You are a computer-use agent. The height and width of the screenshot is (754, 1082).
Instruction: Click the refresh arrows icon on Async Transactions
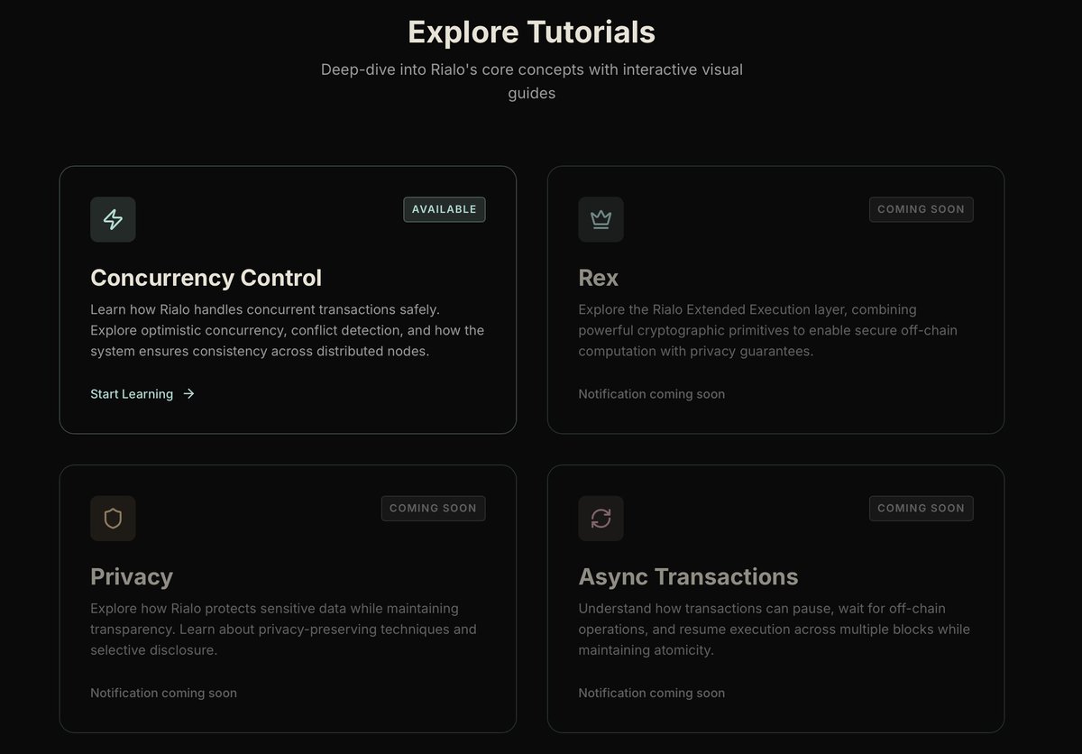(601, 519)
